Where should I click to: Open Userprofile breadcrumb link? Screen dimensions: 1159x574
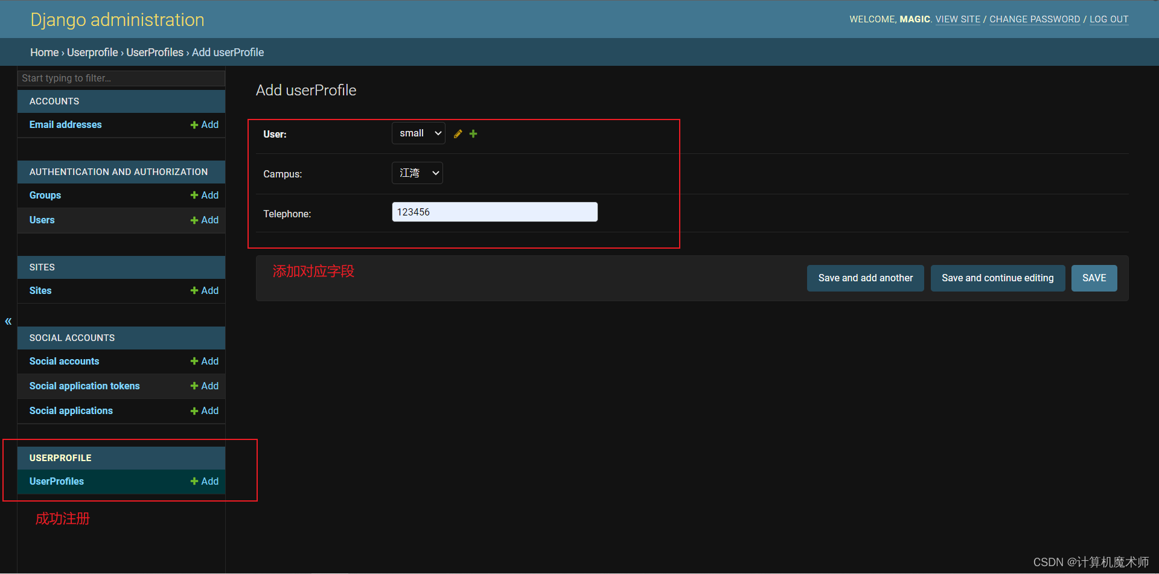92,53
